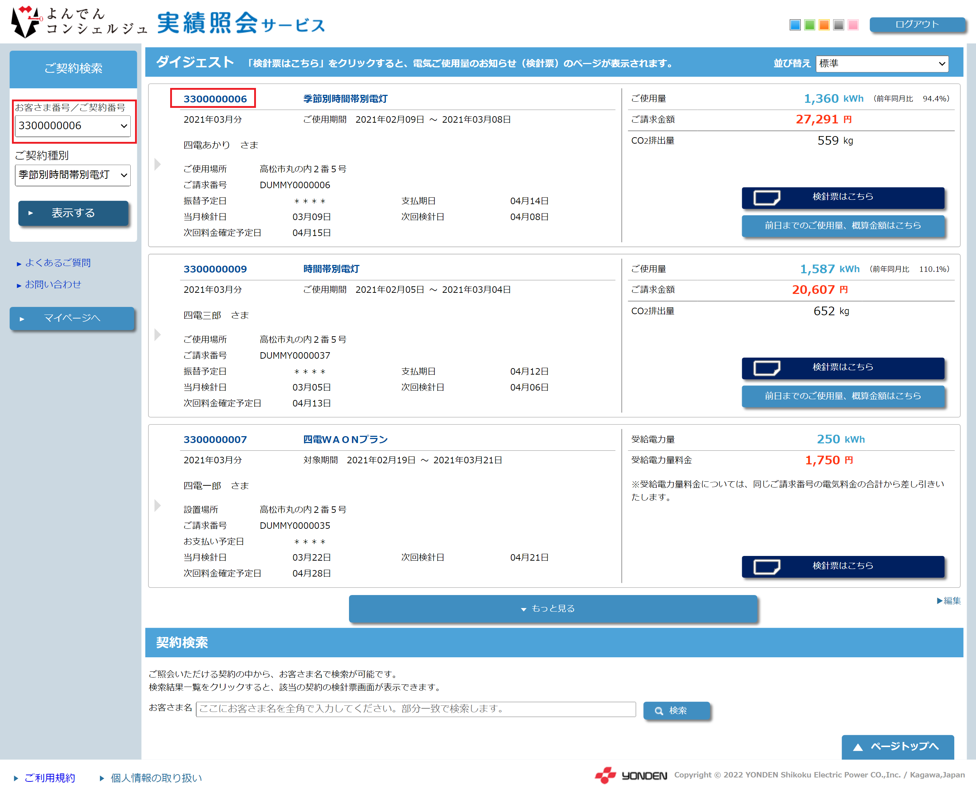Click 検針票はこちら for contract 3300000007
The image size is (976, 797).
click(843, 566)
